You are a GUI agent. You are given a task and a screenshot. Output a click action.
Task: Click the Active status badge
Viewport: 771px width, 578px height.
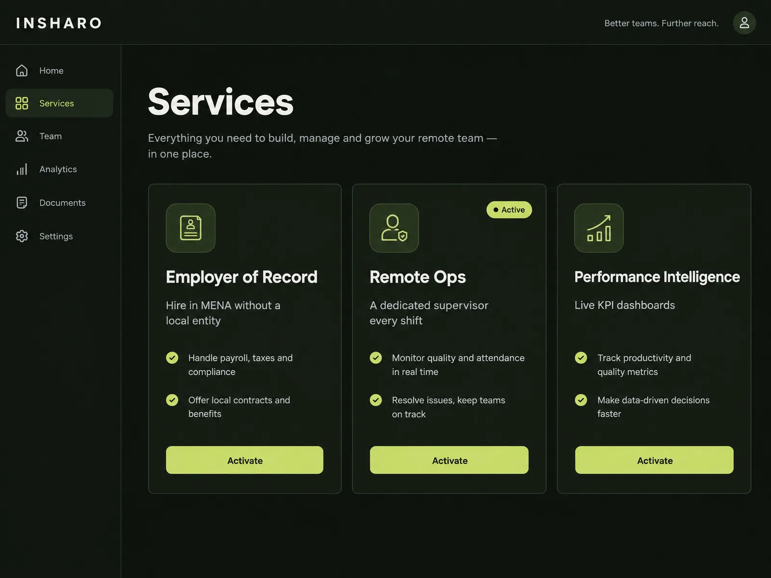tap(509, 210)
